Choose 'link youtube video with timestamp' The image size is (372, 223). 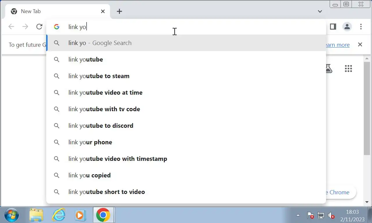tap(186, 159)
